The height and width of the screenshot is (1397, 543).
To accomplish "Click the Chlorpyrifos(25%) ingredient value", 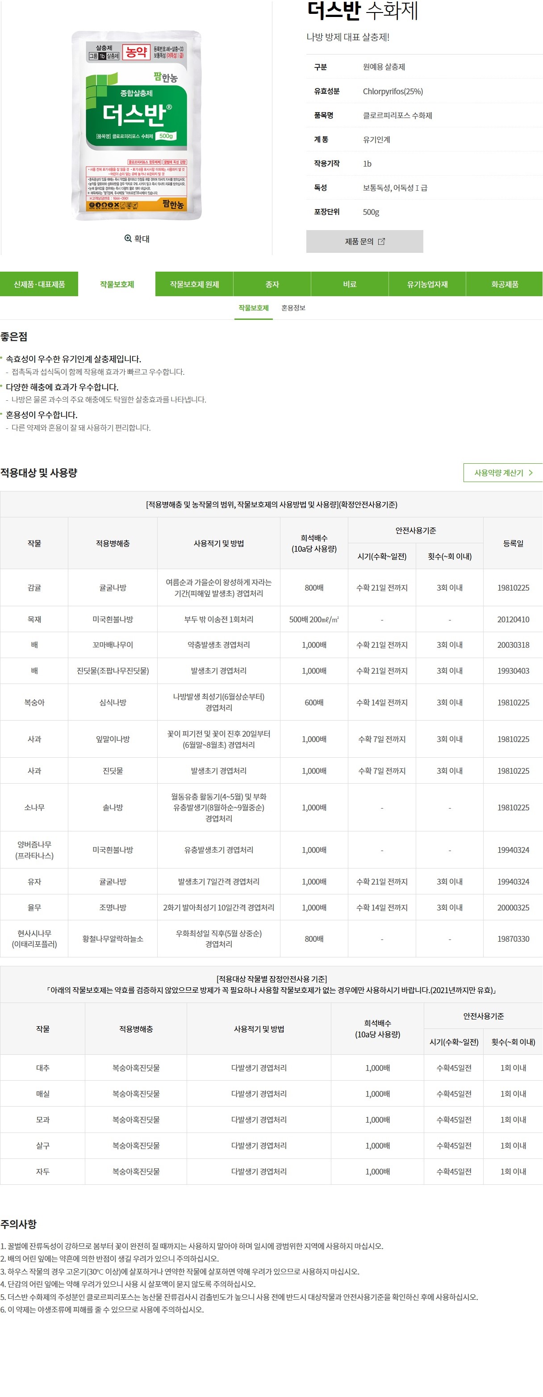I will click(393, 91).
